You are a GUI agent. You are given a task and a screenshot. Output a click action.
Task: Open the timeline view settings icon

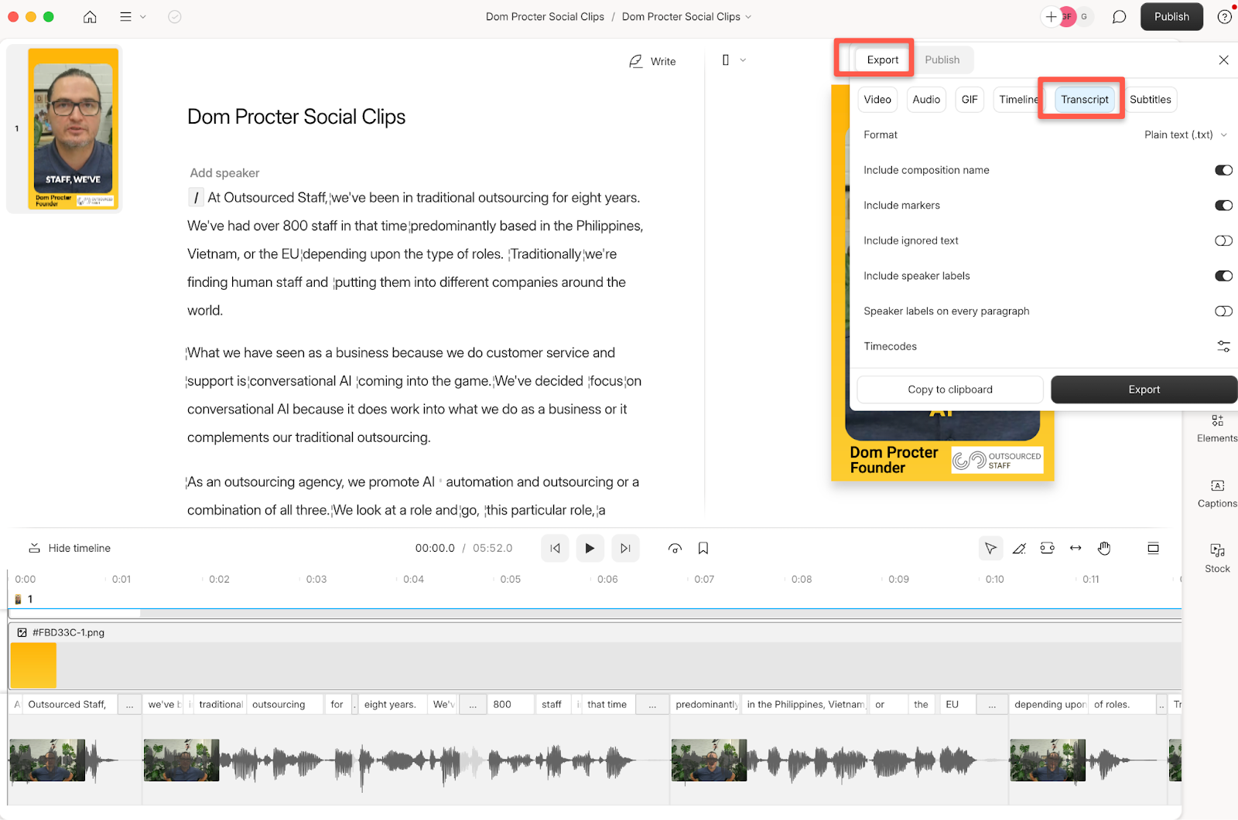(1153, 548)
